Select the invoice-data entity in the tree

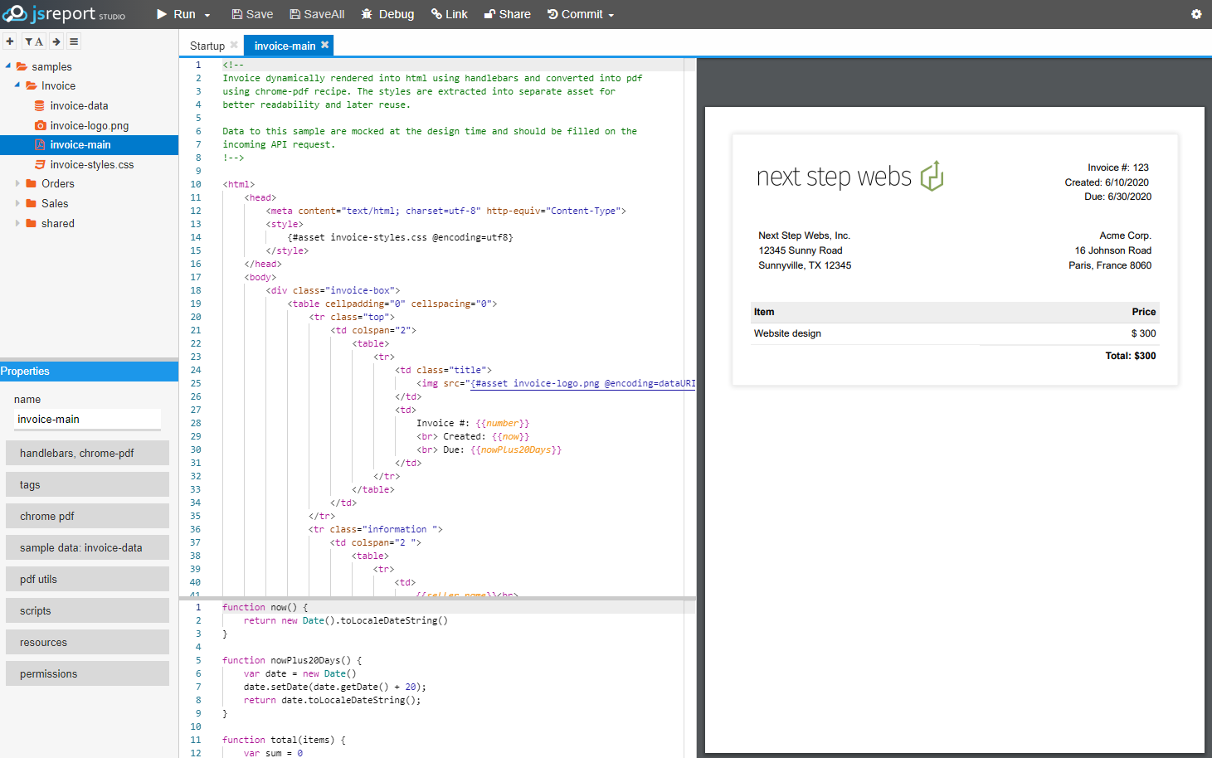tap(79, 105)
